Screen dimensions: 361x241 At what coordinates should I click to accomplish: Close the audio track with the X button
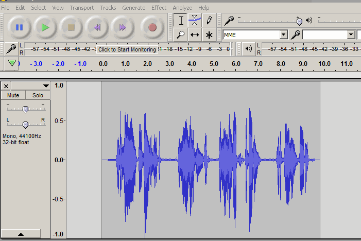[x=6, y=86]
